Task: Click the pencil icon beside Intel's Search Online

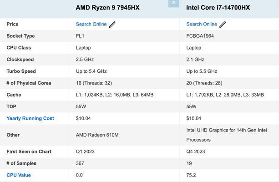Action: click(x=223, y=25)
